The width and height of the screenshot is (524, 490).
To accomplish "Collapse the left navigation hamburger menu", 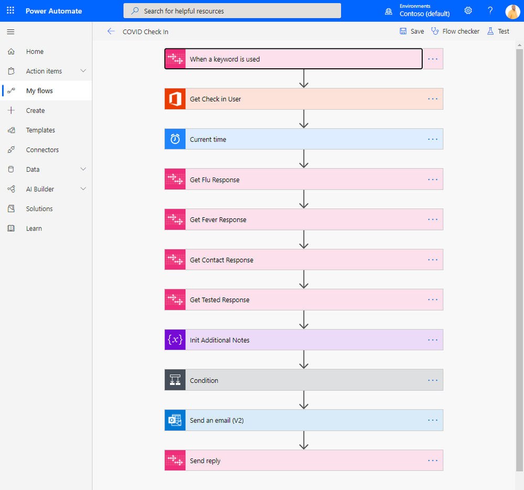I will [10, 32].
